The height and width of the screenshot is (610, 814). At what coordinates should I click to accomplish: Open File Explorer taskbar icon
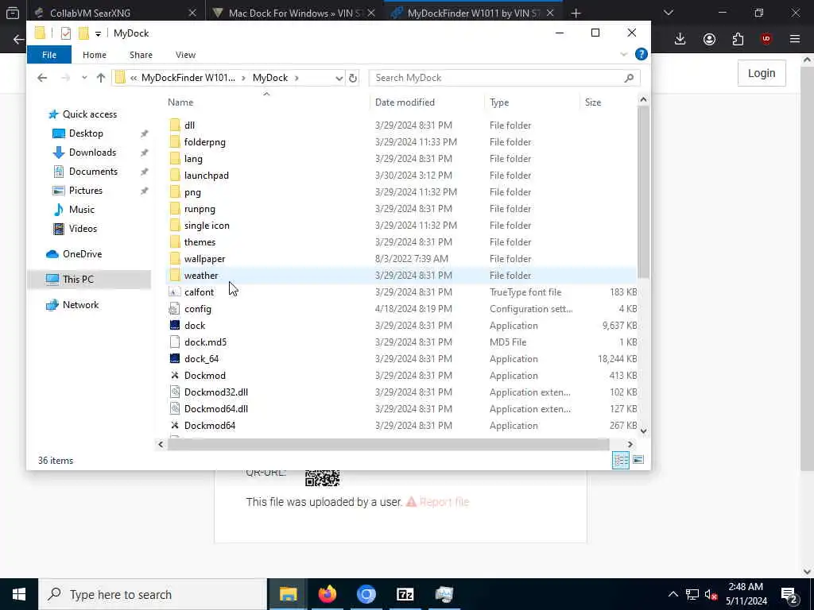tap(288, 594)
